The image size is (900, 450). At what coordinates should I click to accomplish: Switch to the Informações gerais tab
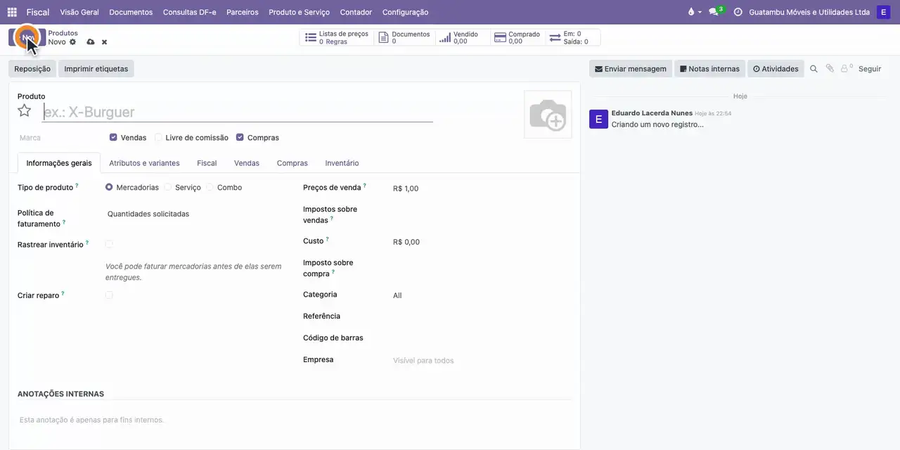59,163
